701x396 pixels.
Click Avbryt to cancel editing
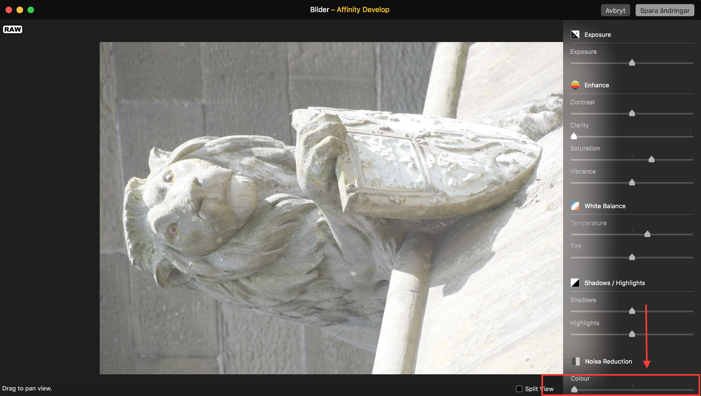pyautogui.click(x=615, y=10)
